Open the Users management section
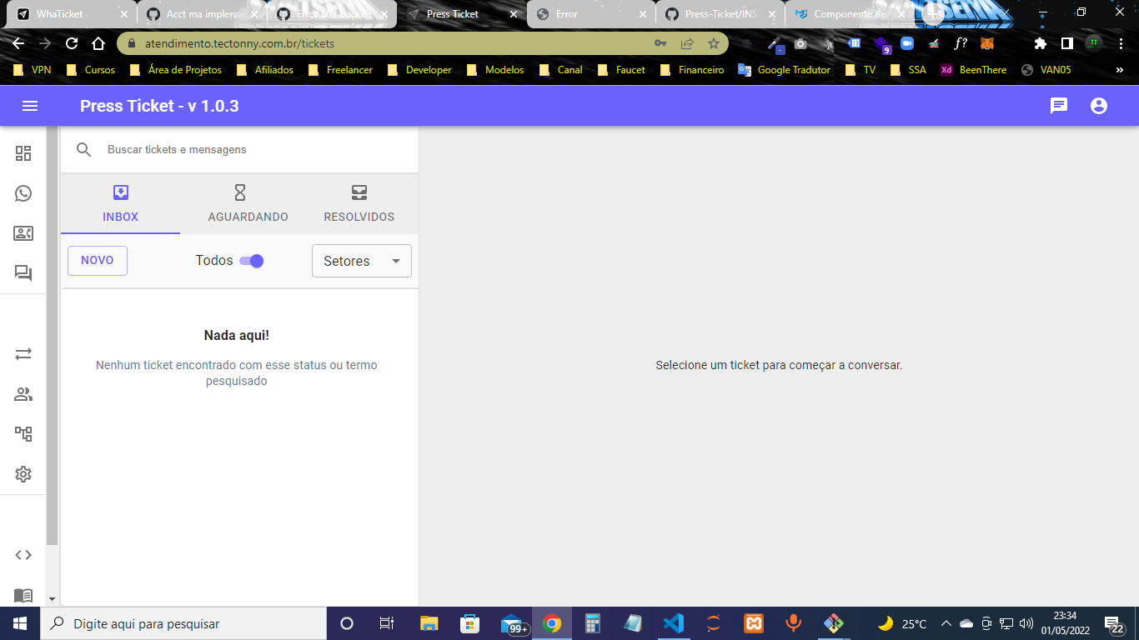This screenshot has height=640, width=1139. [x=23, y=393]
